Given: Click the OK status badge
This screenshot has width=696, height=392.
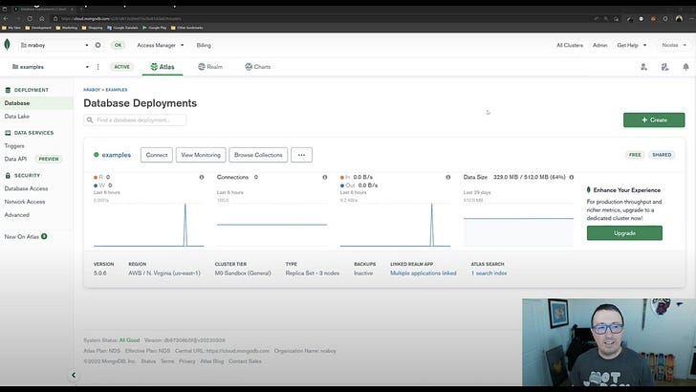Looking at the screenshot, I should (118, 45).
